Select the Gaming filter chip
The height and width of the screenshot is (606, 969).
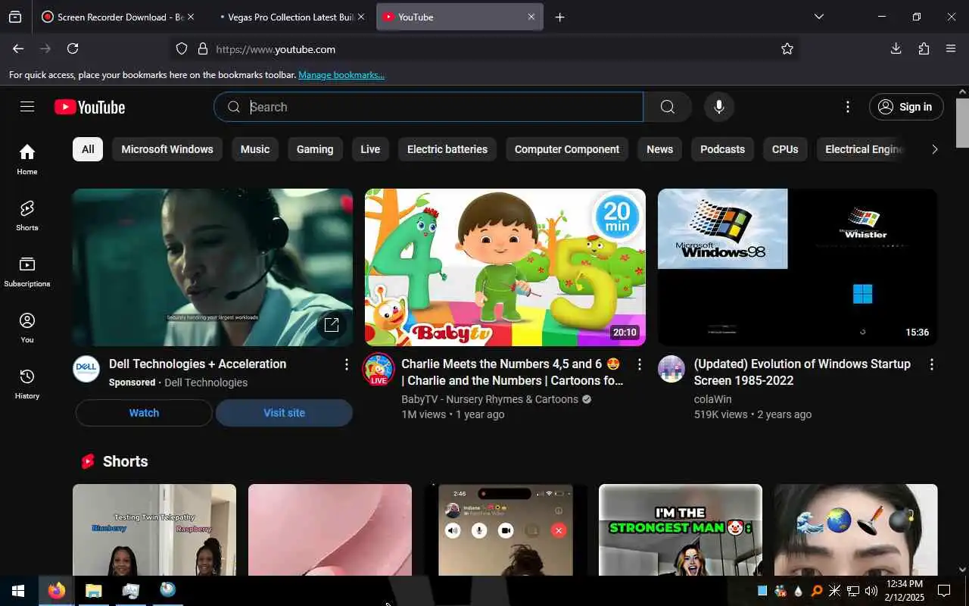pyautogui.click(x=315, y=149)
